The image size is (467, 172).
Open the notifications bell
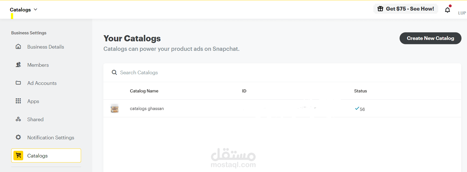point(447,10)
